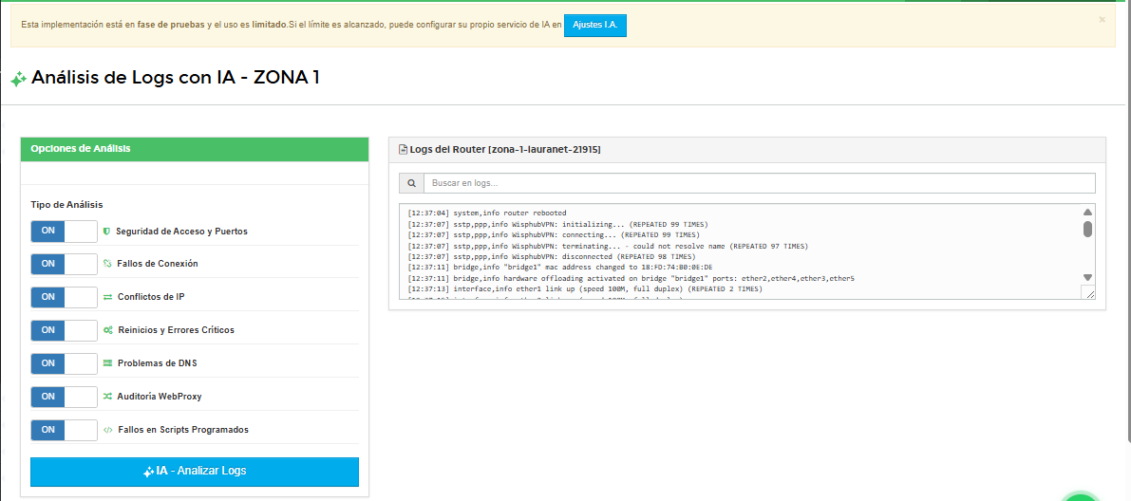Screen dimensions: 1131x501
Task: Click the log viewer scroll up arrow
Action: click(1088, 213)
